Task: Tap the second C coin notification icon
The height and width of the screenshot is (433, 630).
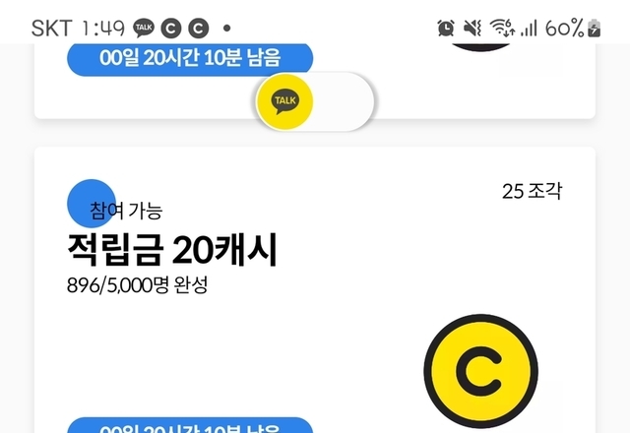Action: pyautogui.click(x=199, y=29)
